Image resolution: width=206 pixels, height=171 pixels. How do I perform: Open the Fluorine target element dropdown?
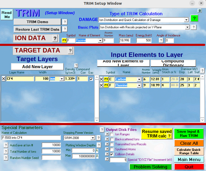139,85
